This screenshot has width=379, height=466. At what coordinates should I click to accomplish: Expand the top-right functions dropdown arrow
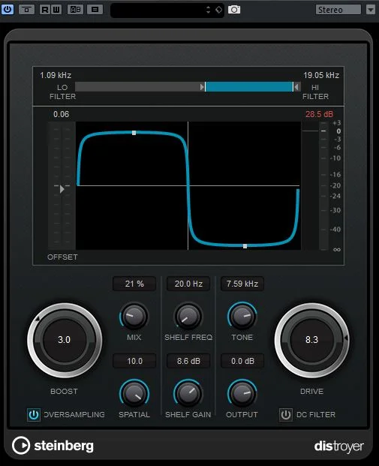[371, 10]
